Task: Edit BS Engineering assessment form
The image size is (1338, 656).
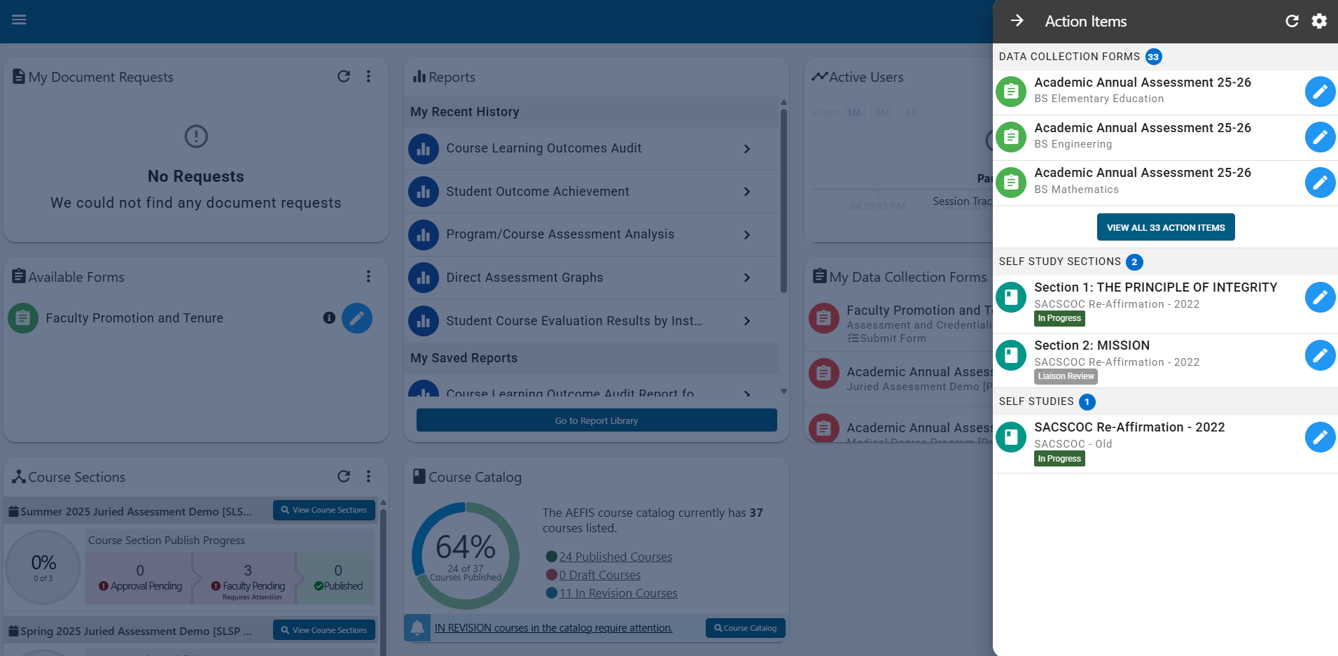Action: click(x=1320, y=137)
